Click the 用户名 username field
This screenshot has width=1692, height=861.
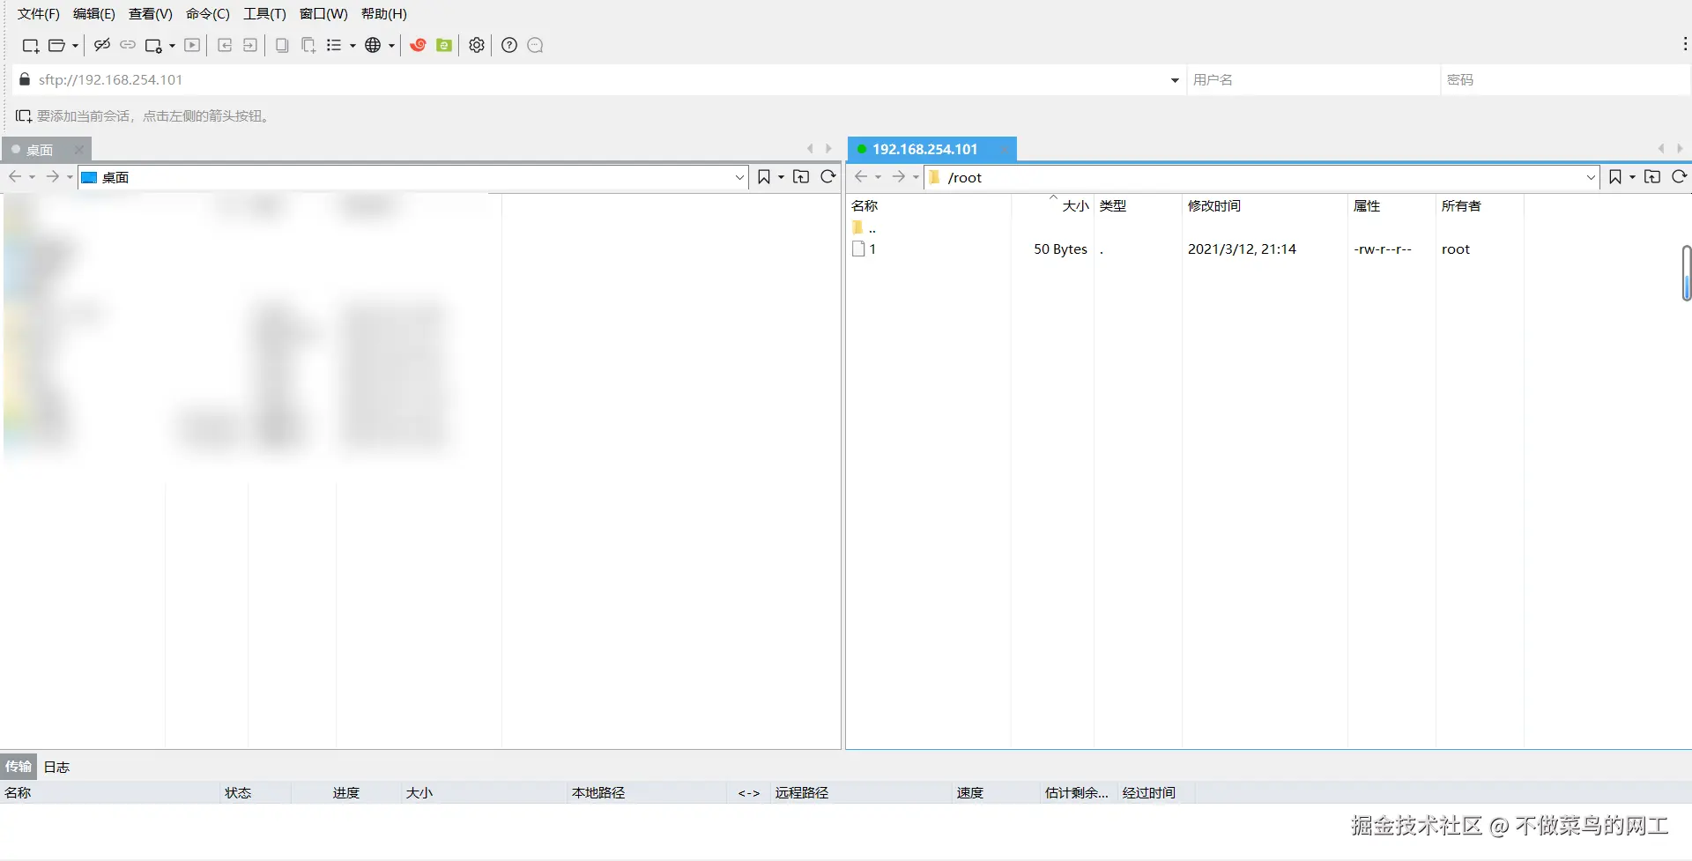click(1313, 80)
